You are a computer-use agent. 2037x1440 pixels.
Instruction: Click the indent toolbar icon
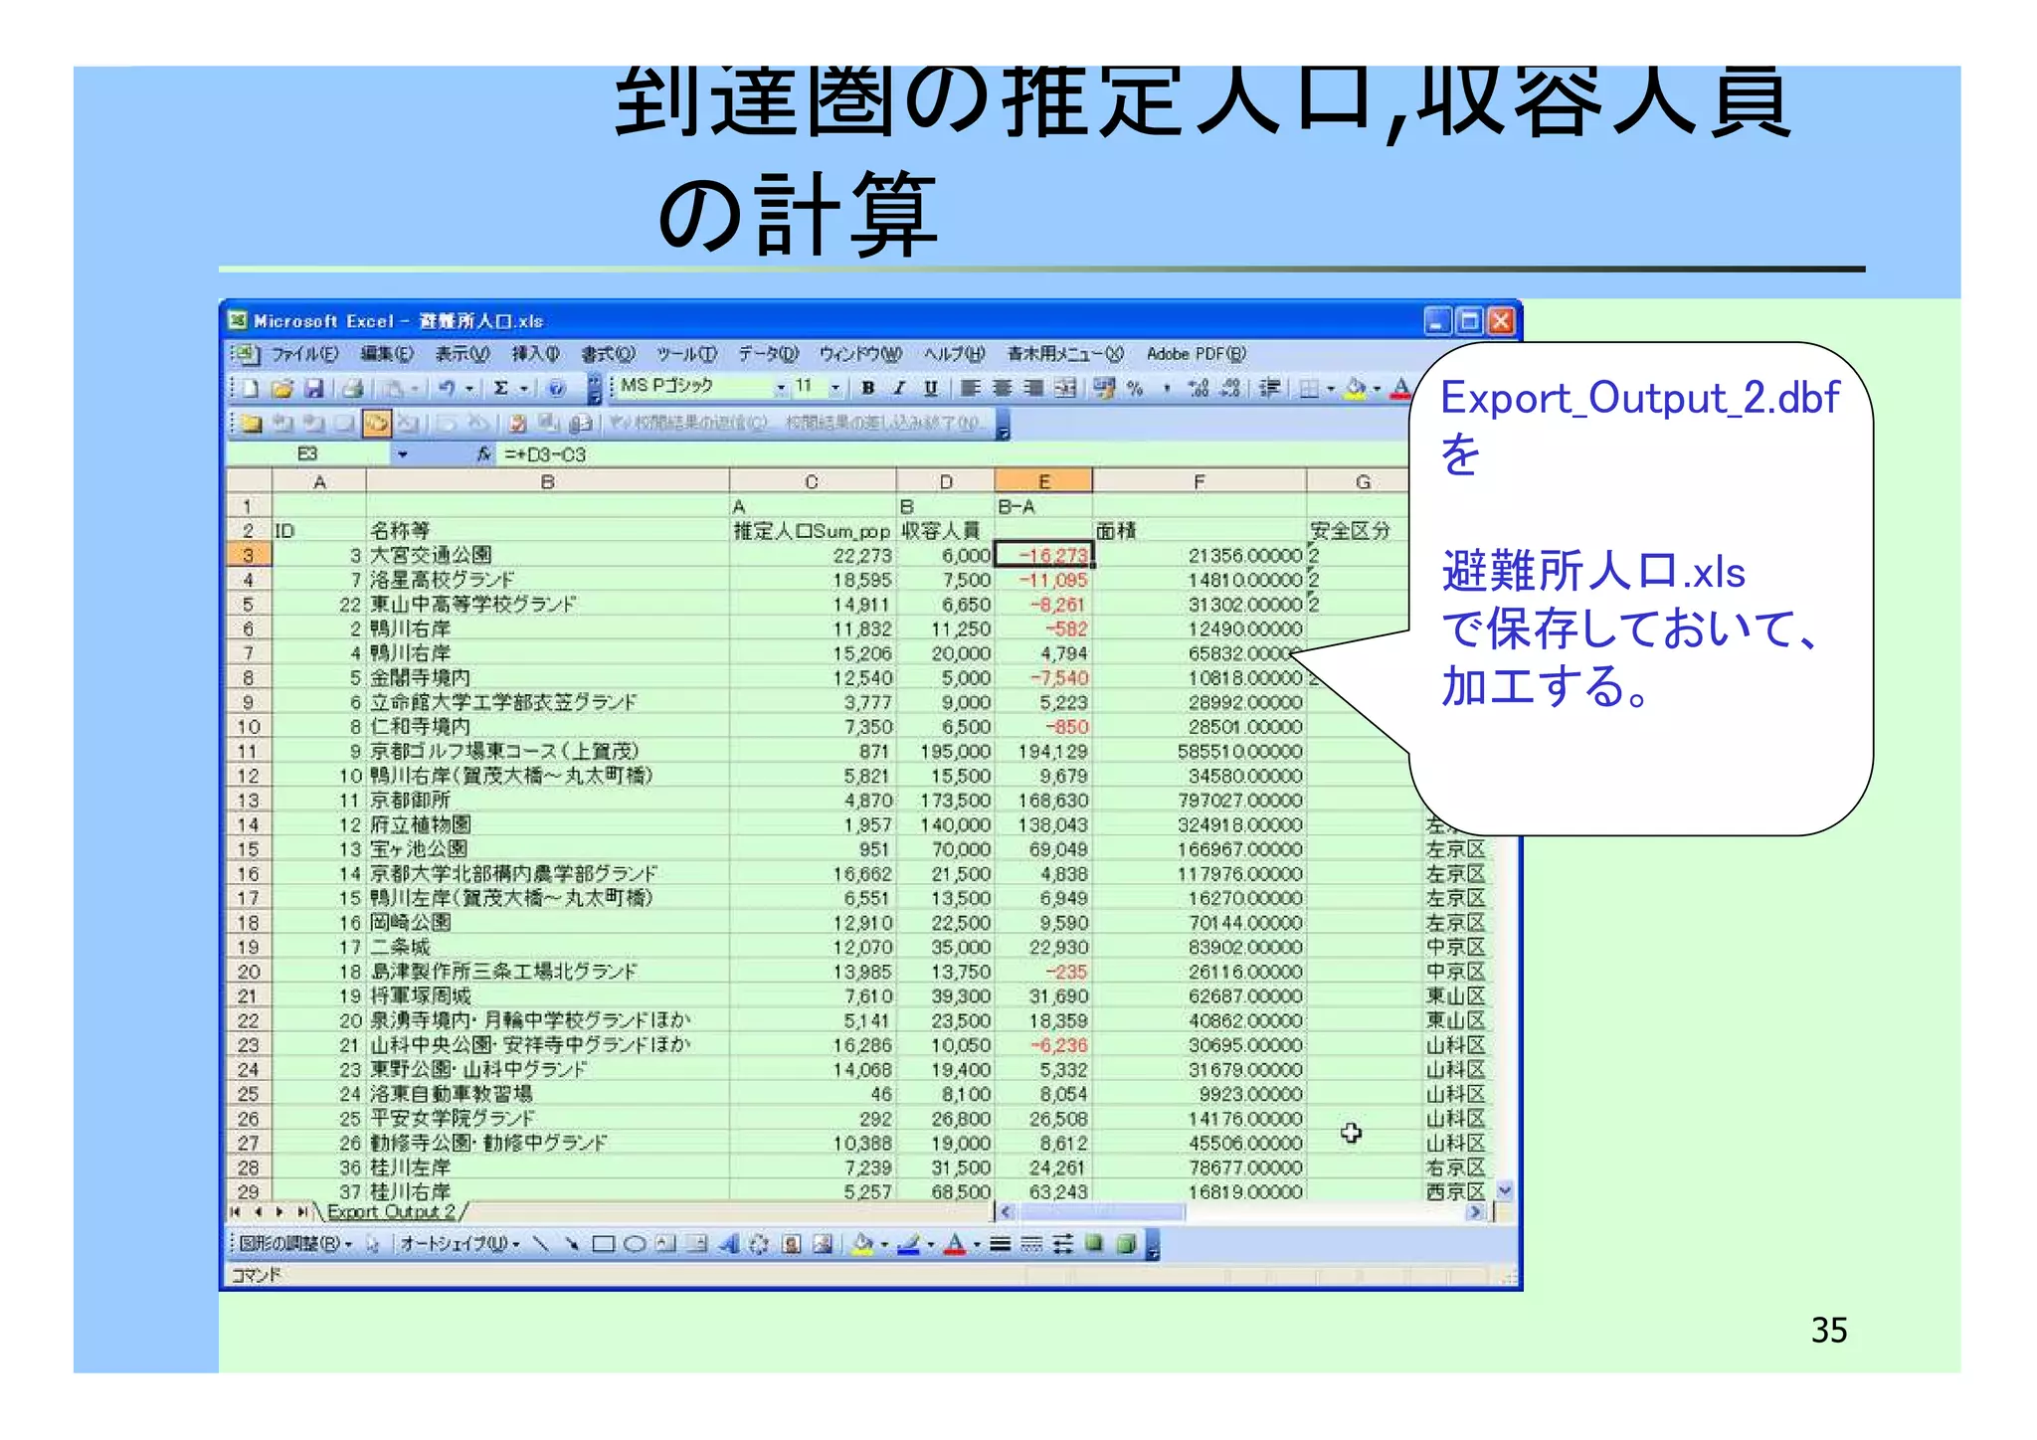[x=1269, y=389]
